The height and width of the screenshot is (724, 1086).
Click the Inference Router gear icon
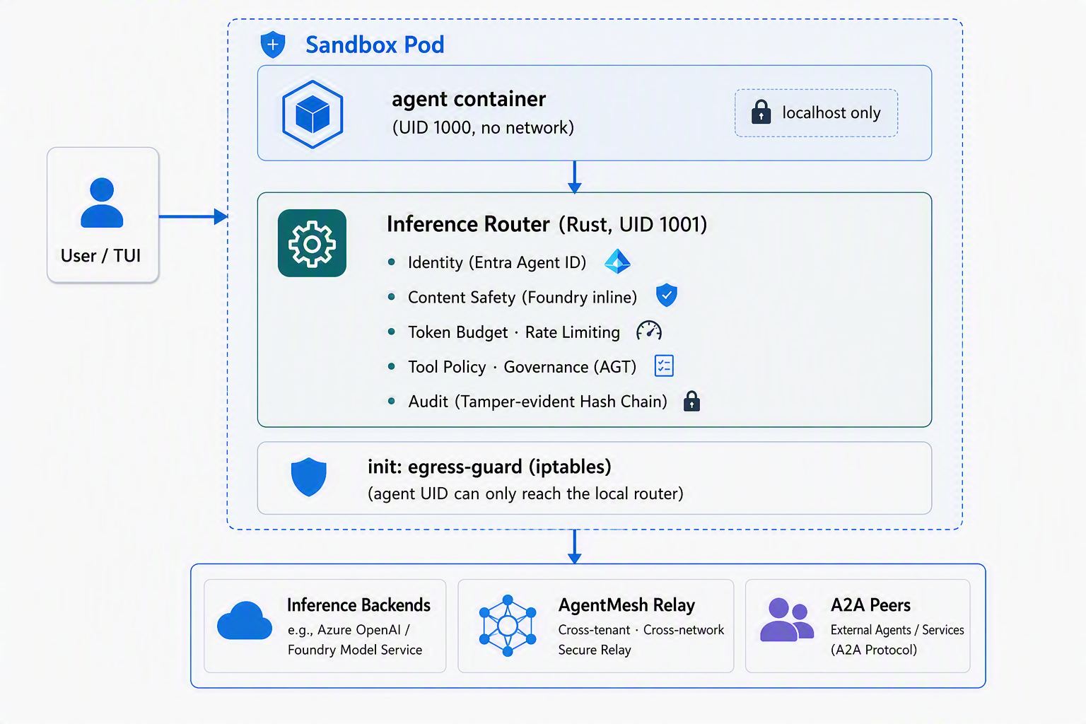pos(312,243)
